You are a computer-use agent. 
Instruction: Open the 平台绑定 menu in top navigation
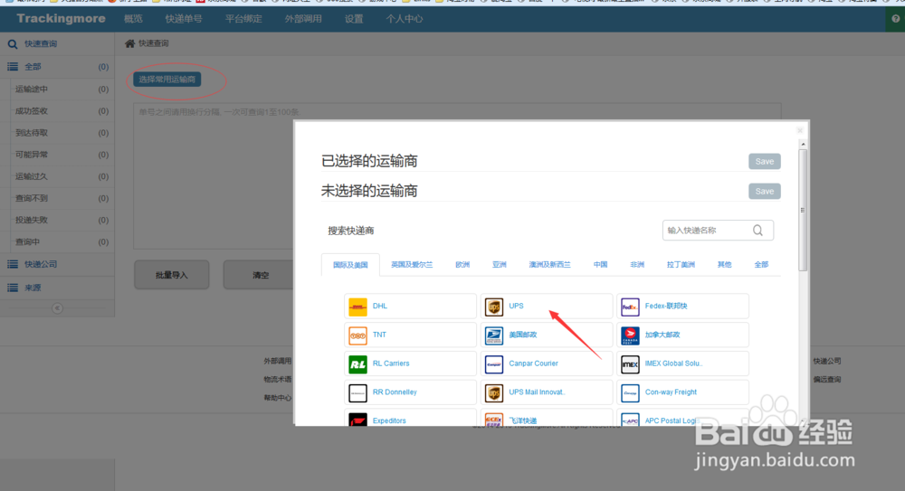[x=243, y=19]
